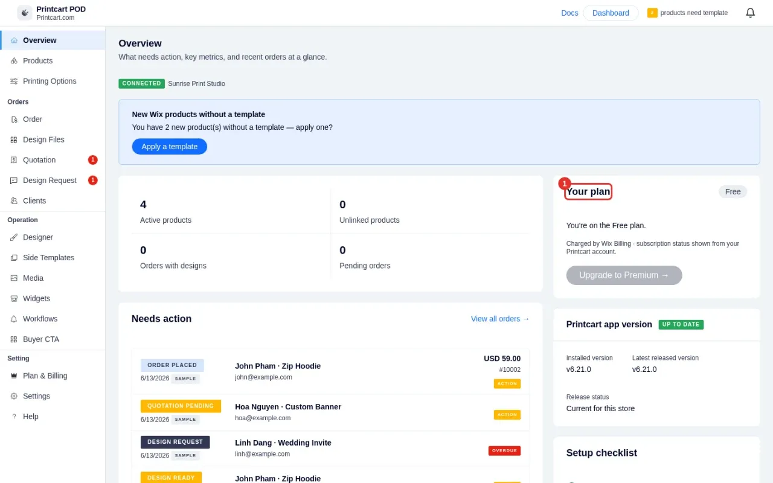Click the Widgets icon in sidebar
Viewport: 773px width, 483px height.
click(x=14, y=299)
